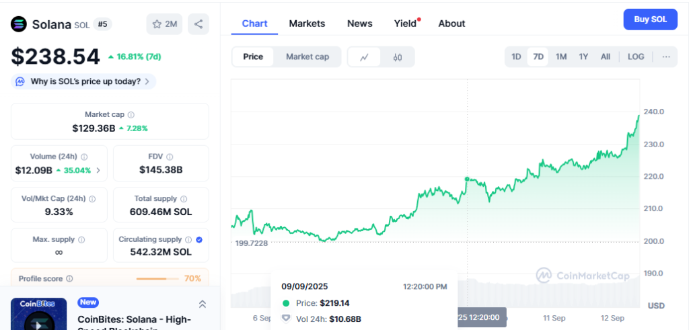
Task: Open the Chart tab
Action: coord(254,24)
